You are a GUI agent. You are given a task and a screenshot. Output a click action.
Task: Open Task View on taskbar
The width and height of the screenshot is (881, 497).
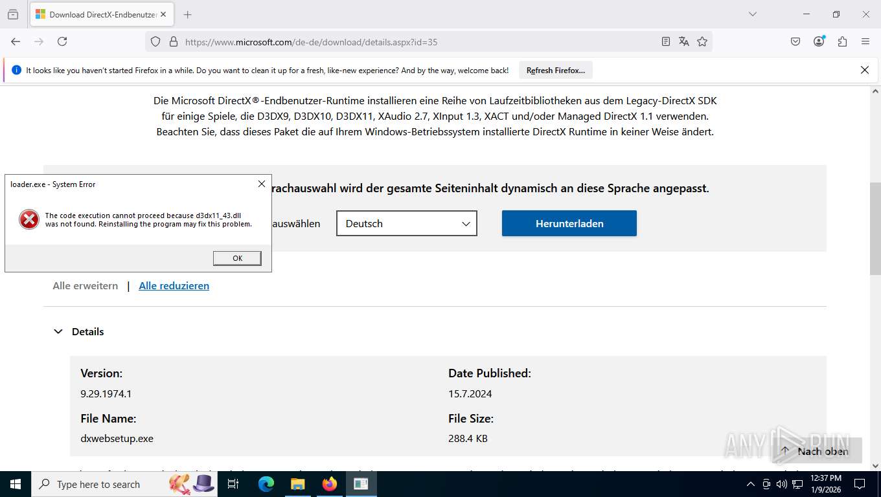pyautogui.click(x=233, y=484)
